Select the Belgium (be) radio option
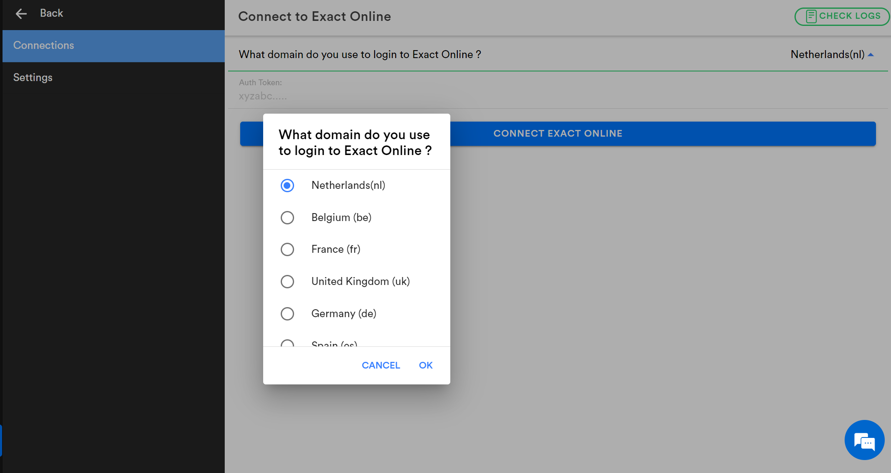The image size is (891, 473). 287,218
